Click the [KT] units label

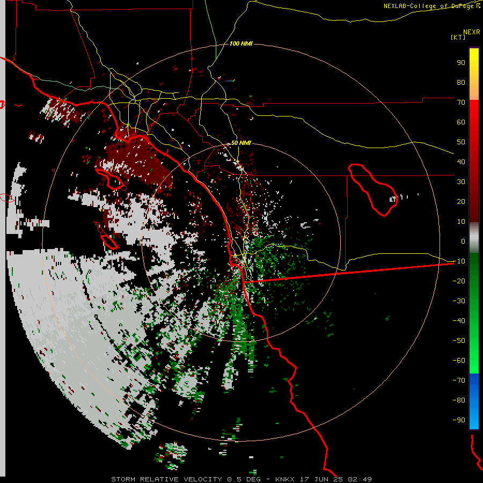click(x=458, y=37)
